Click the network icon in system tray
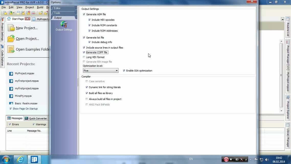The width and height of the screenshot is (291, 164). point(262,160)
